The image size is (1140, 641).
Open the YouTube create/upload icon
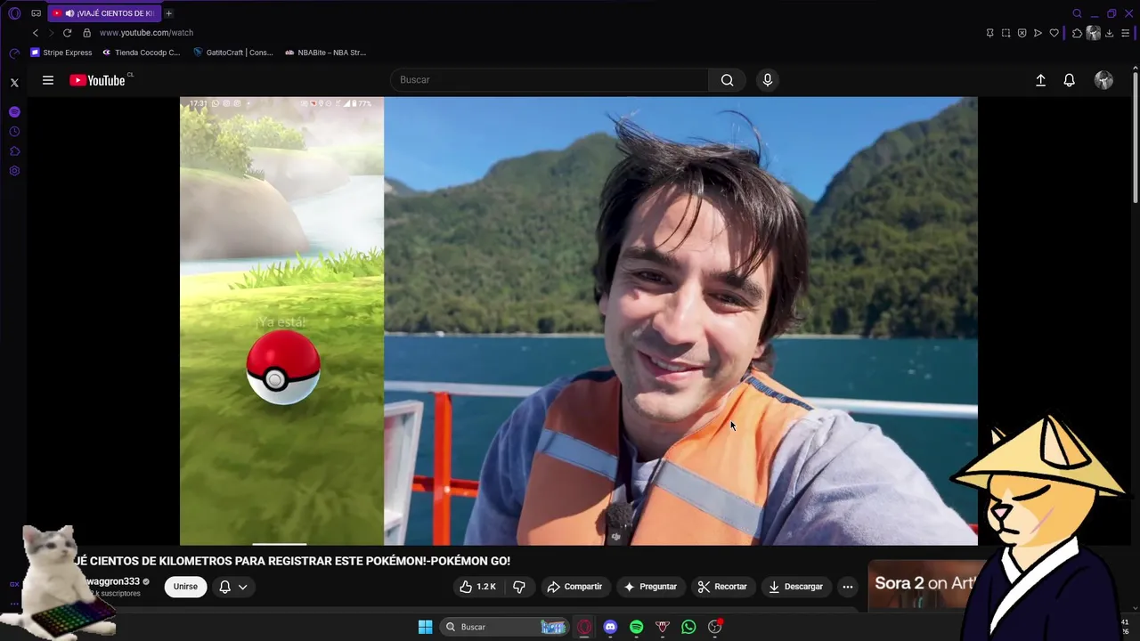click(x=1040, y=80)
